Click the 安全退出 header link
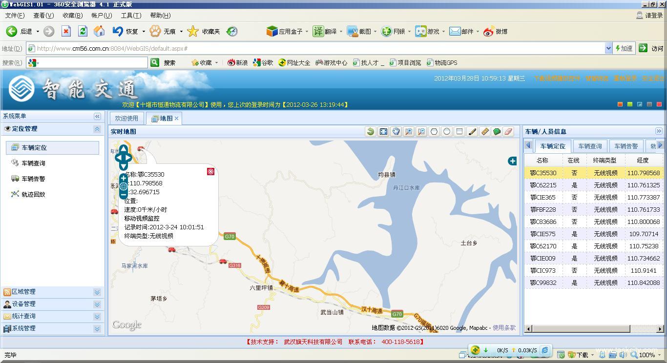This screenshot has width=667, height=363. pos(653,78)
